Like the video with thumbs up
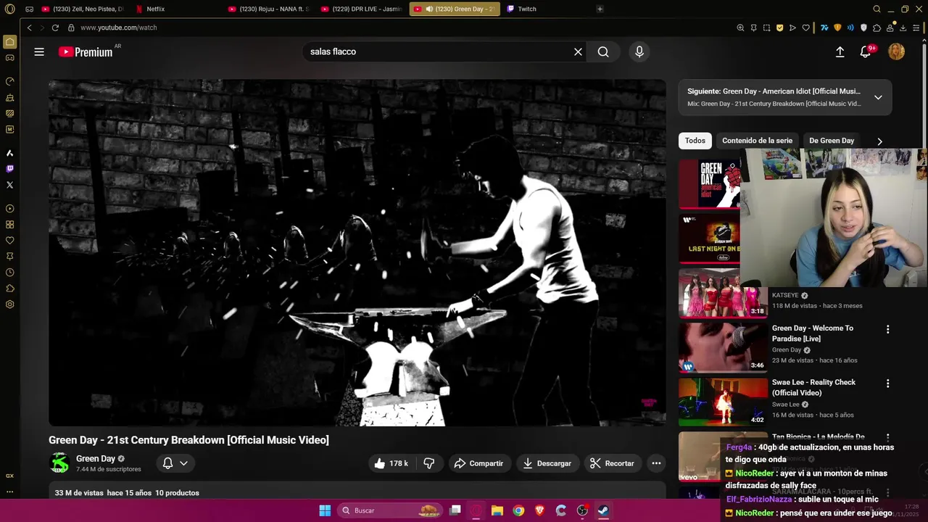Screen dimensions: 928x522 tap(391, 463)
